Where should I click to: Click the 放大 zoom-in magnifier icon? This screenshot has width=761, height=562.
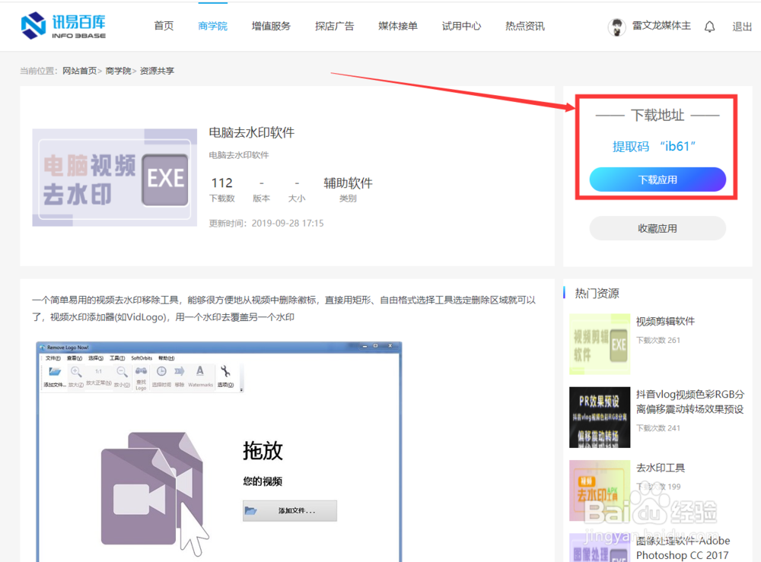pyautogui.click(x=75, y=372)
